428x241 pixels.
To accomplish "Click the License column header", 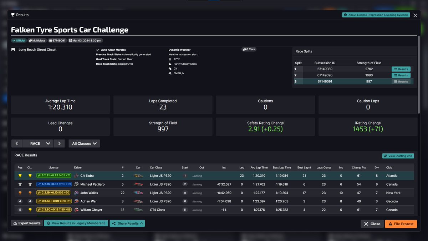I will point(53,167).
